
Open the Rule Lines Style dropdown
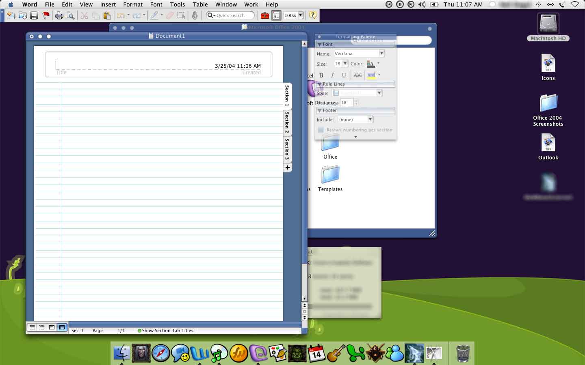point(379,93)
